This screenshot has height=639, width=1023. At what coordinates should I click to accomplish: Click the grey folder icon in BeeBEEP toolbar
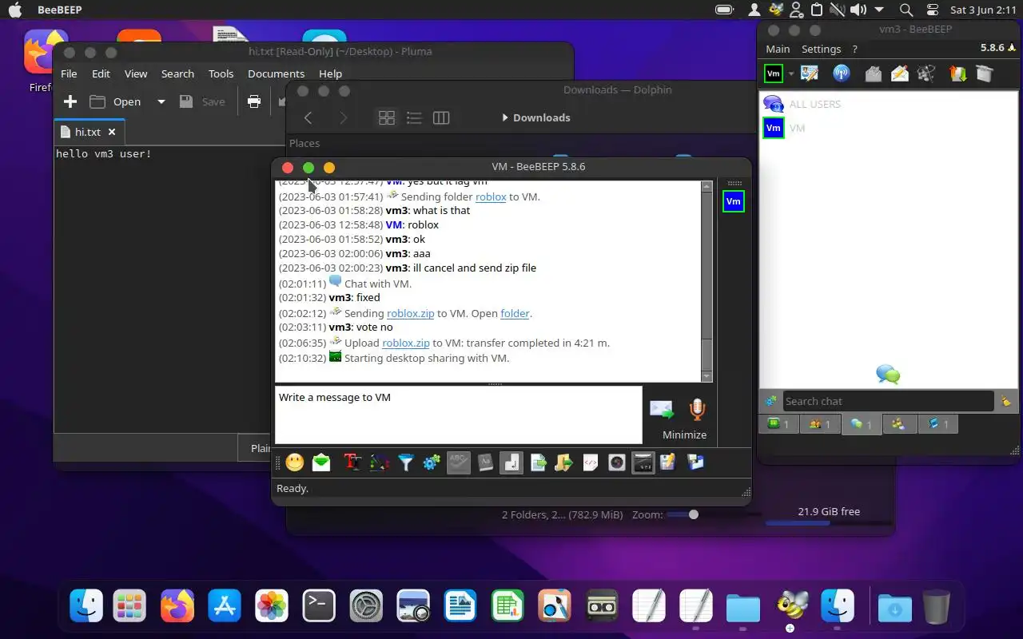tap(873, 73)
